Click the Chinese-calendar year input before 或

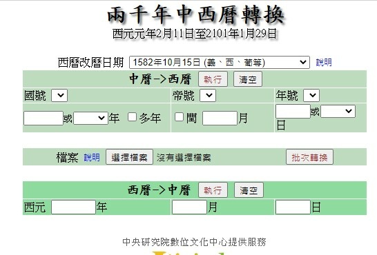coord(43,118)
